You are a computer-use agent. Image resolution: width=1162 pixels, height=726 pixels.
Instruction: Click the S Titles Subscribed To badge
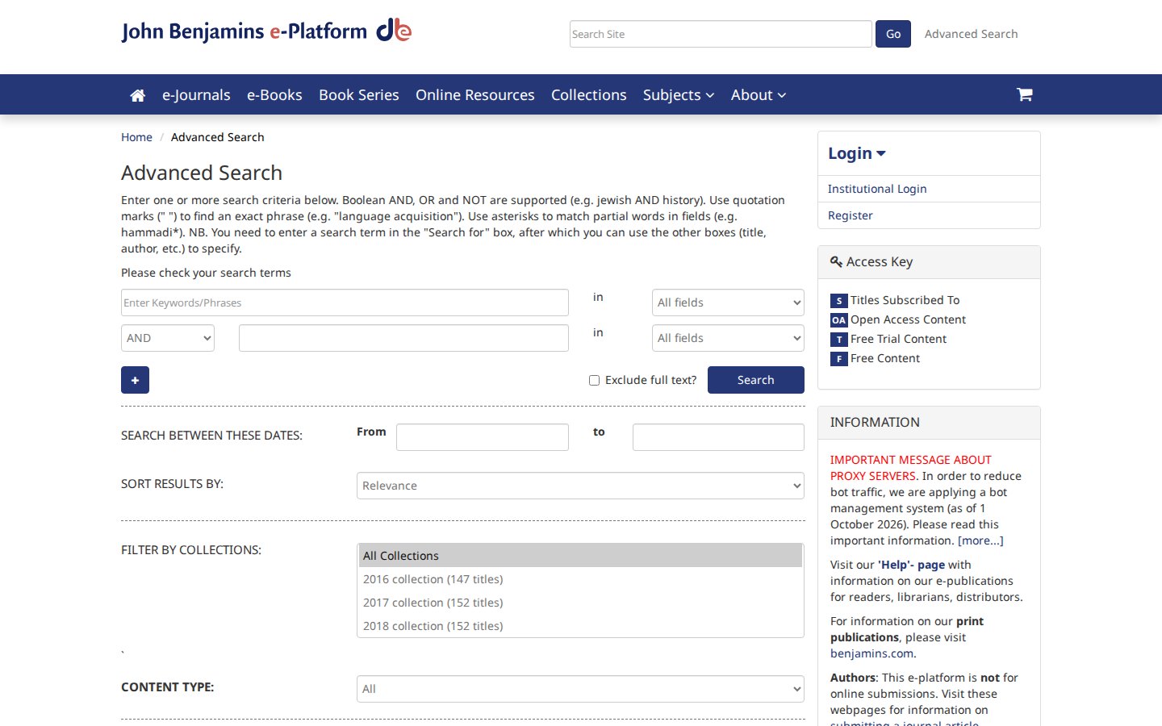(839, 301)
